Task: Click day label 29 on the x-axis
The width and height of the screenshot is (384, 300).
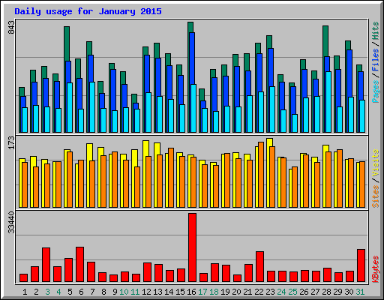Action: pyautogui.click(x=337, y=292)
